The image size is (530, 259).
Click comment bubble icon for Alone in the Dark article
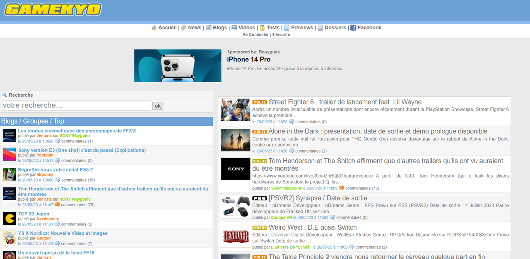tap(291, 151)
